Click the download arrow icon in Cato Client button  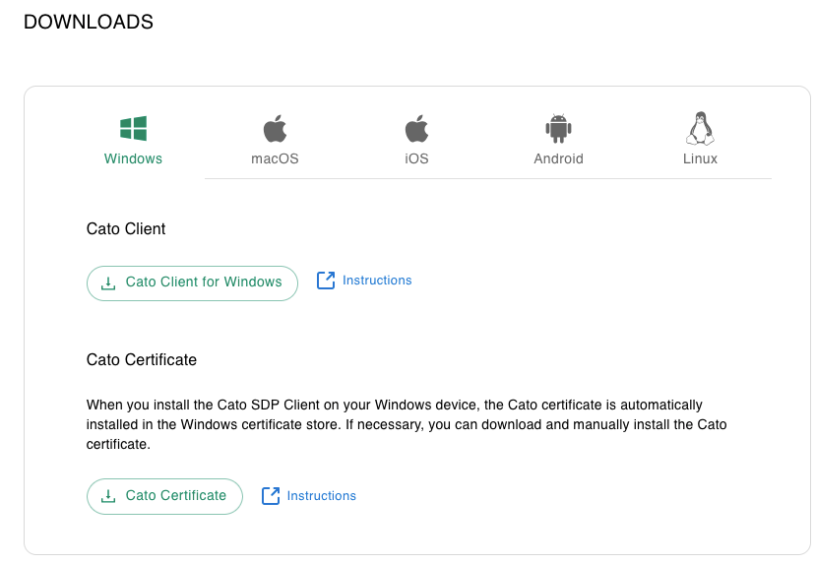coord(109,282)
